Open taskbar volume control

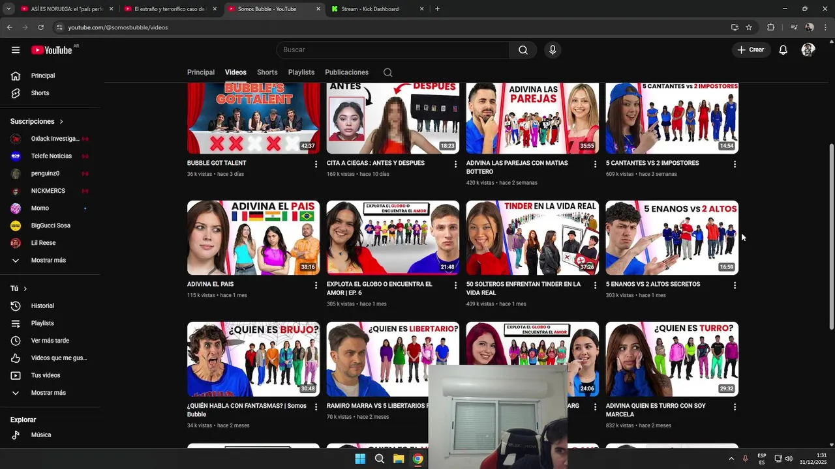click(789, 459)
